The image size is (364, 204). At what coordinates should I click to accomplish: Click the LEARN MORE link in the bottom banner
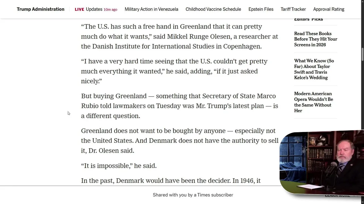pos(338,195)
